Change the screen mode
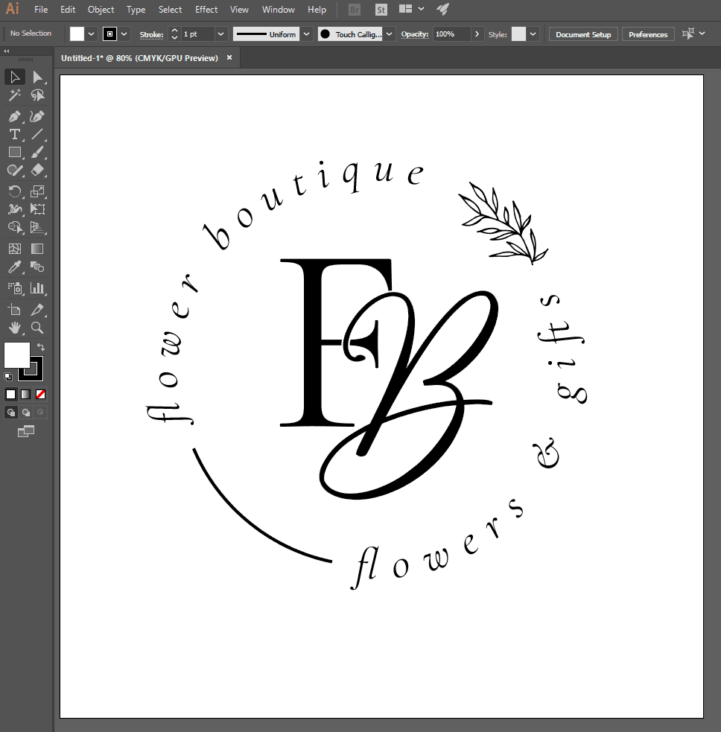The height and width of the screenshot is (732, 721). tap(25, 432)
